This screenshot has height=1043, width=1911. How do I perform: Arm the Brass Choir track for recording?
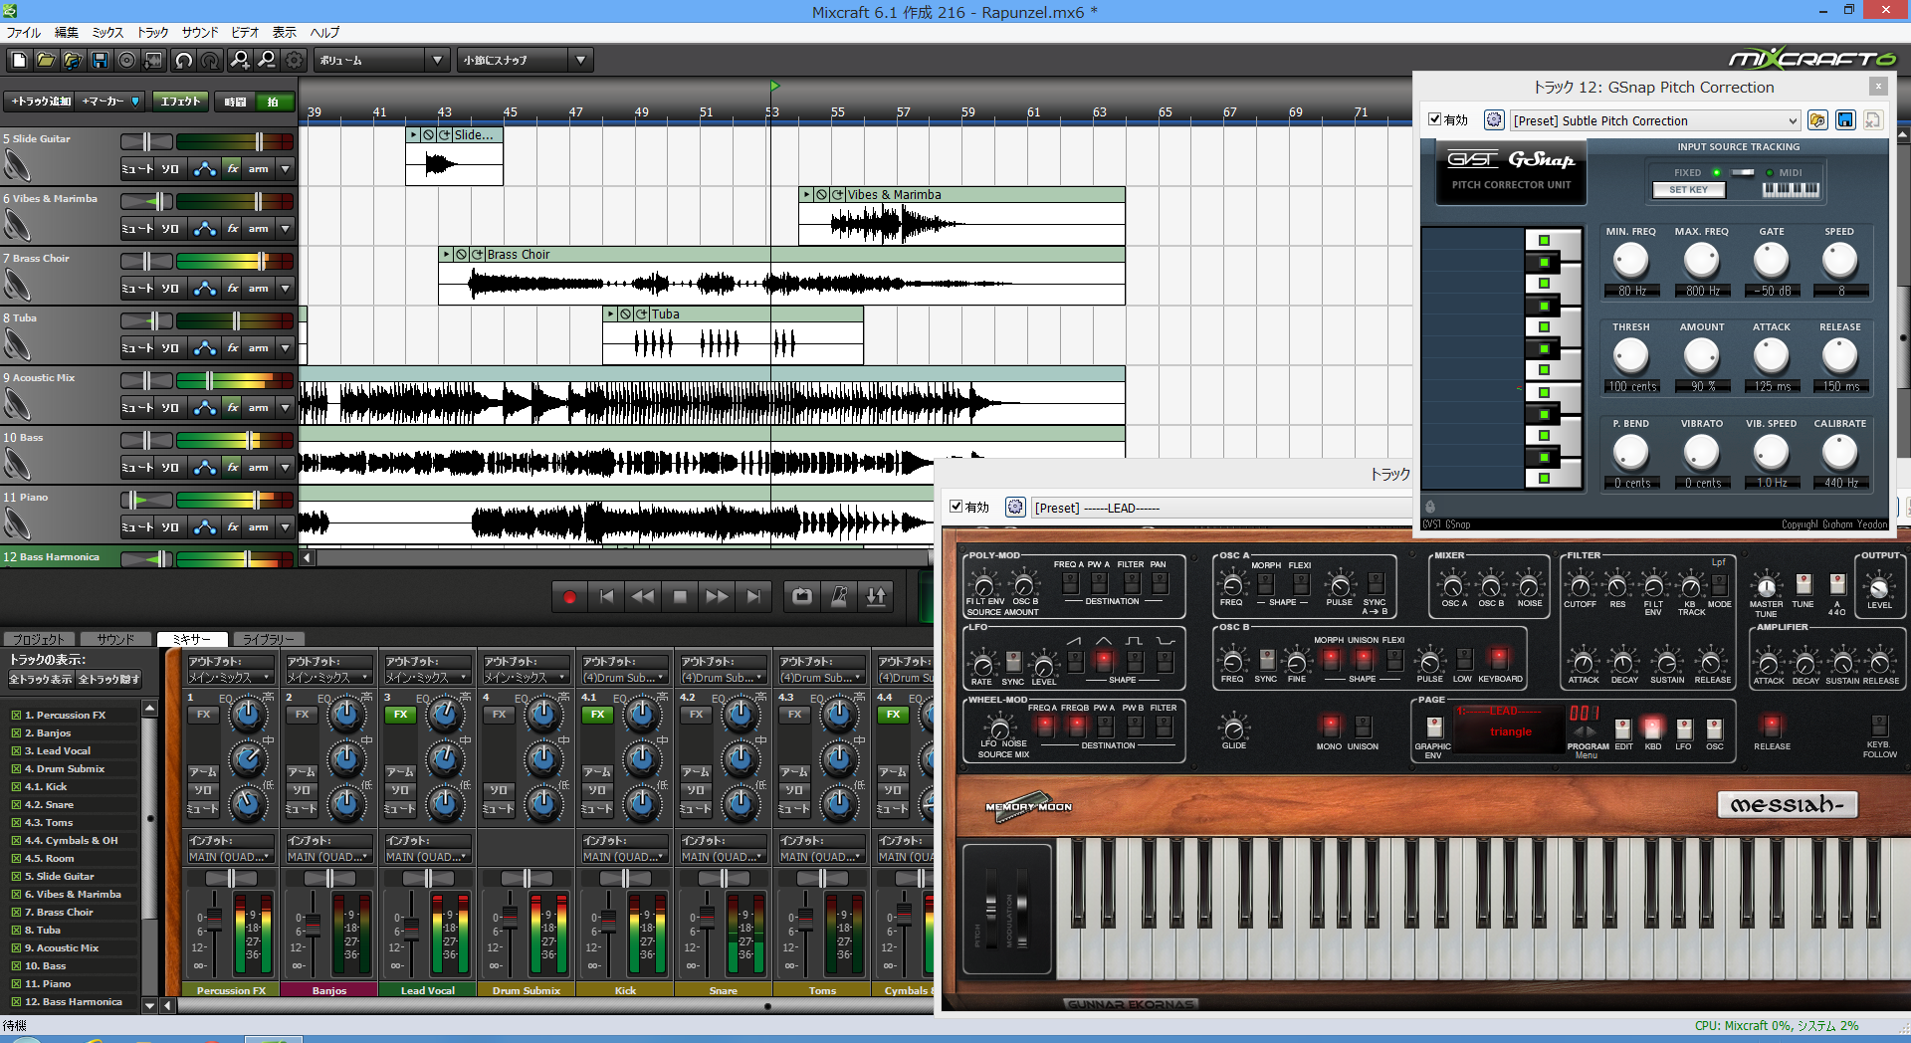259,289
